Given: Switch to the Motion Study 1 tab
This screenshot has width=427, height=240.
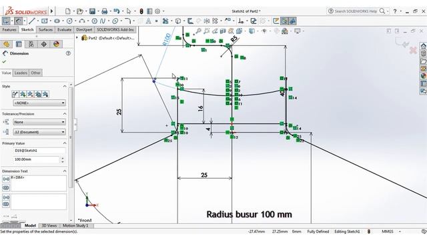Looking at the screenshot, I should coord(75,225).
